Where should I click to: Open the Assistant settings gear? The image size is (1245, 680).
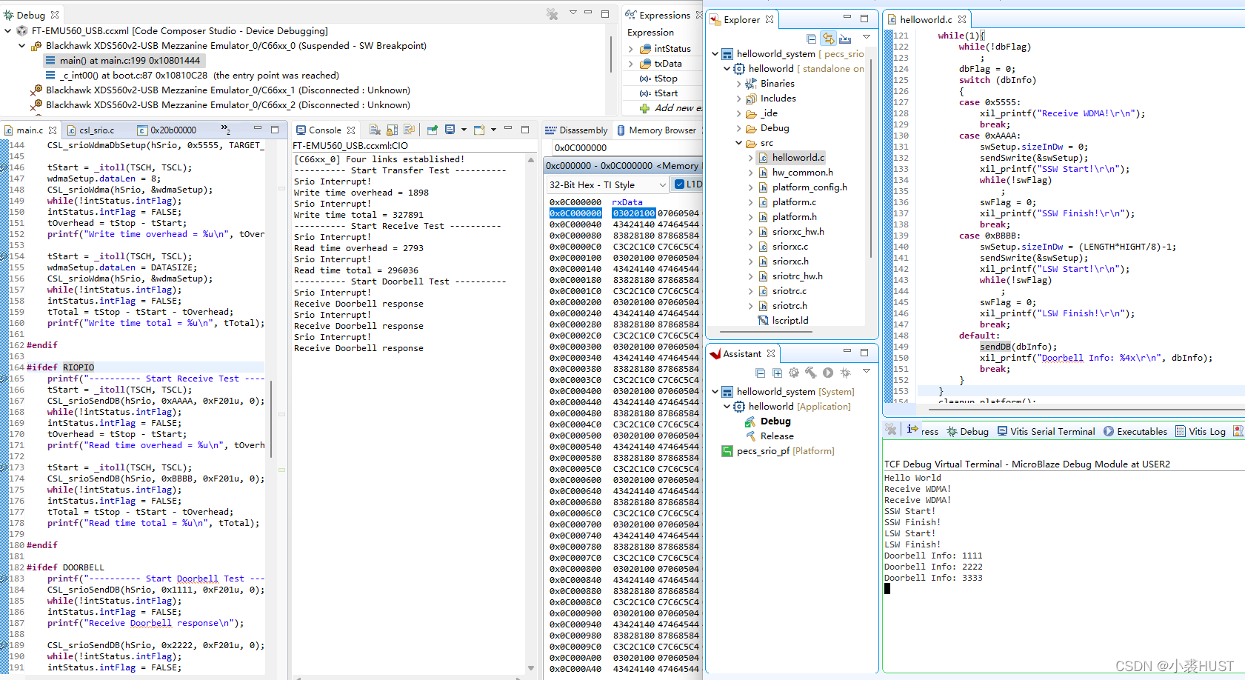pos(794,373)
